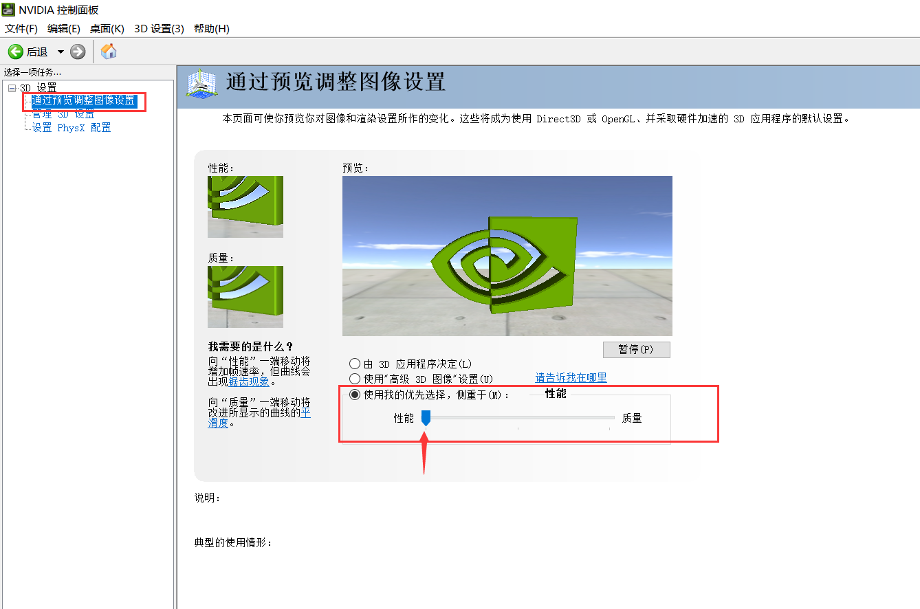Click the 质量 preview thumbnail image
The height and width of the screenshot is (609, 920).
click(245, 297)
